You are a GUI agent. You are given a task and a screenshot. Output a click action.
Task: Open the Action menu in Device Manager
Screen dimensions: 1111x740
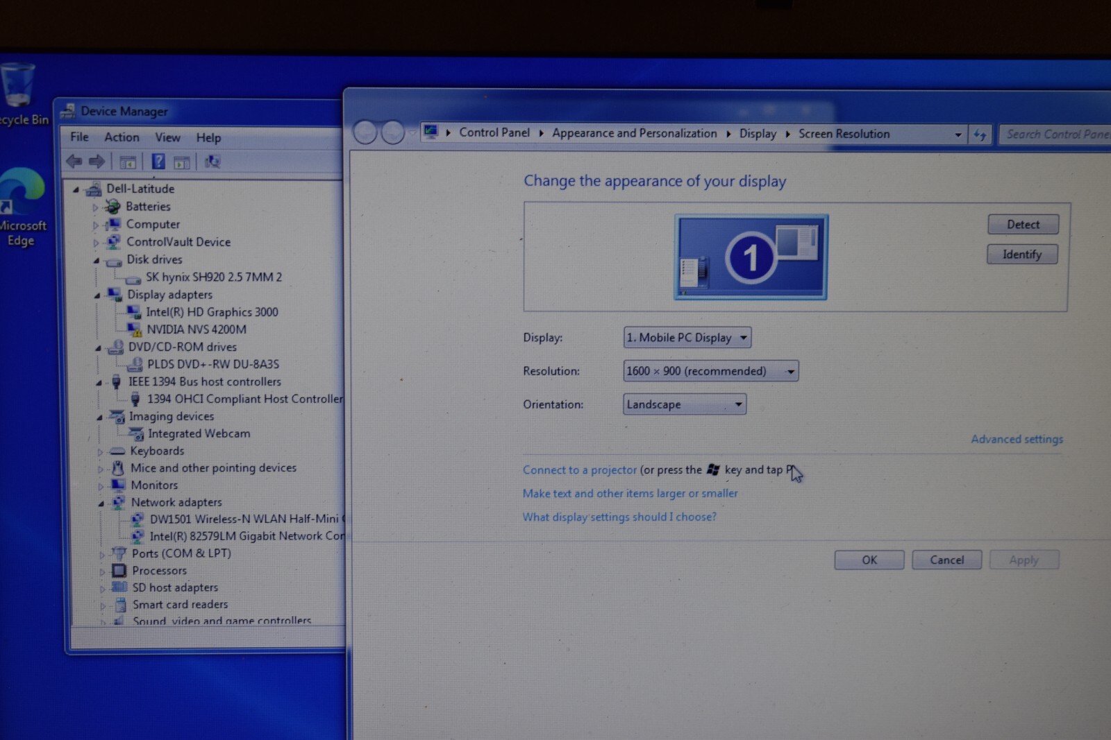[122, 137]
